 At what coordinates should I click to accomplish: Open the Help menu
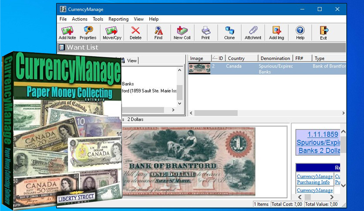(x=154, y=19)
